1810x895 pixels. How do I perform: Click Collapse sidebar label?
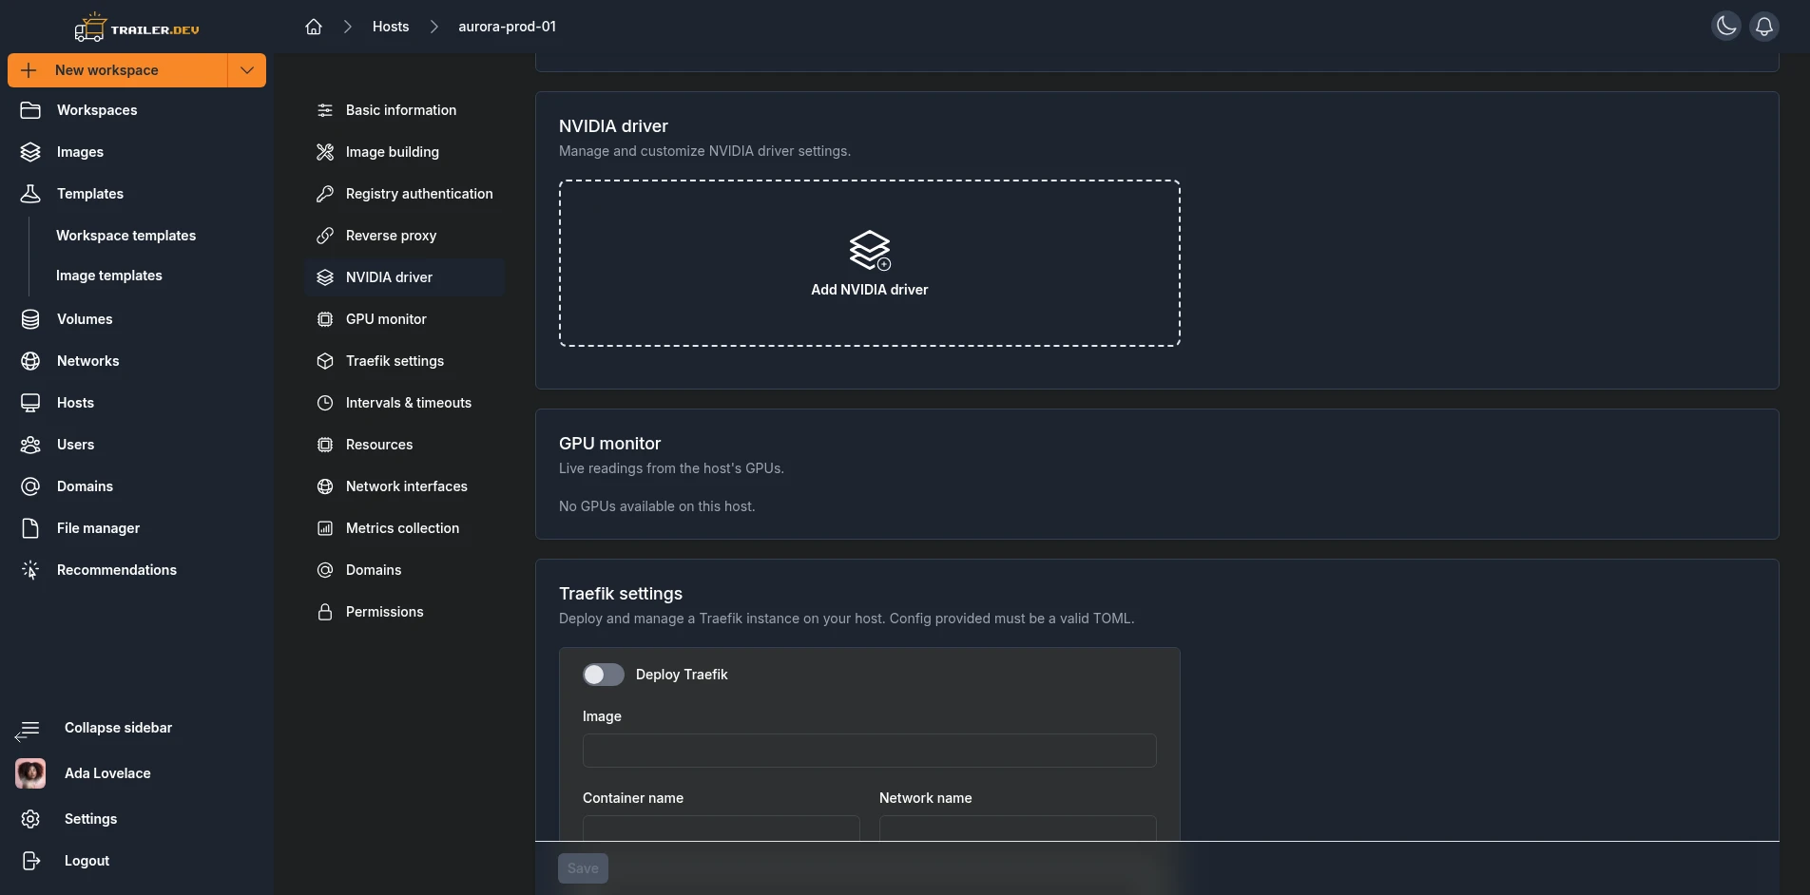(118, 728)
